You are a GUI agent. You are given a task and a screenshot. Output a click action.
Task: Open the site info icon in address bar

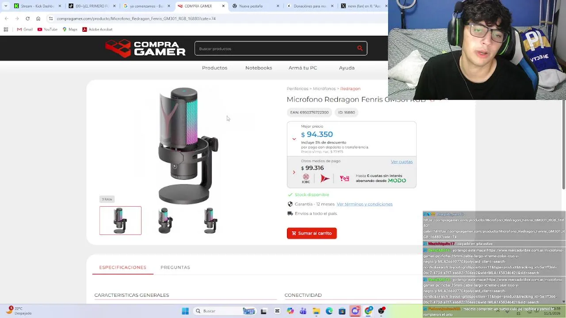51,19
